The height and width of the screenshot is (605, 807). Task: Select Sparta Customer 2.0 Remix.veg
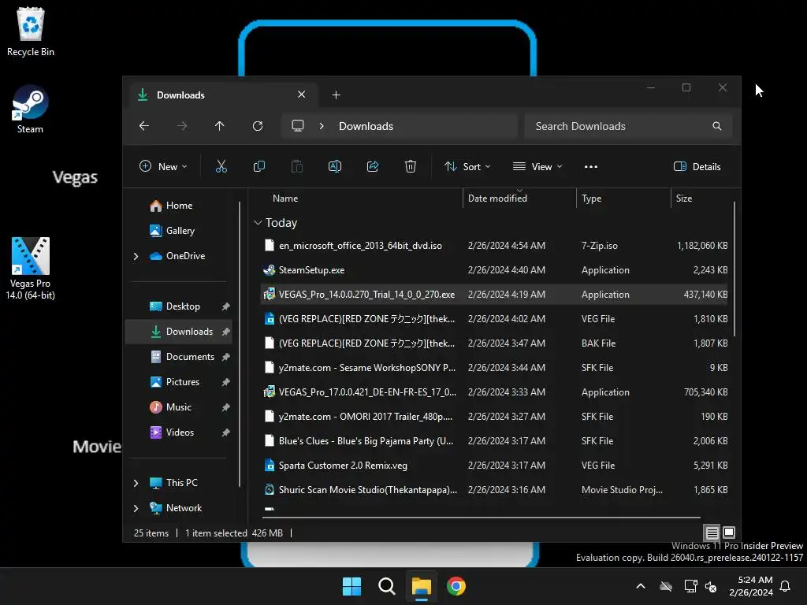[494, 465]
